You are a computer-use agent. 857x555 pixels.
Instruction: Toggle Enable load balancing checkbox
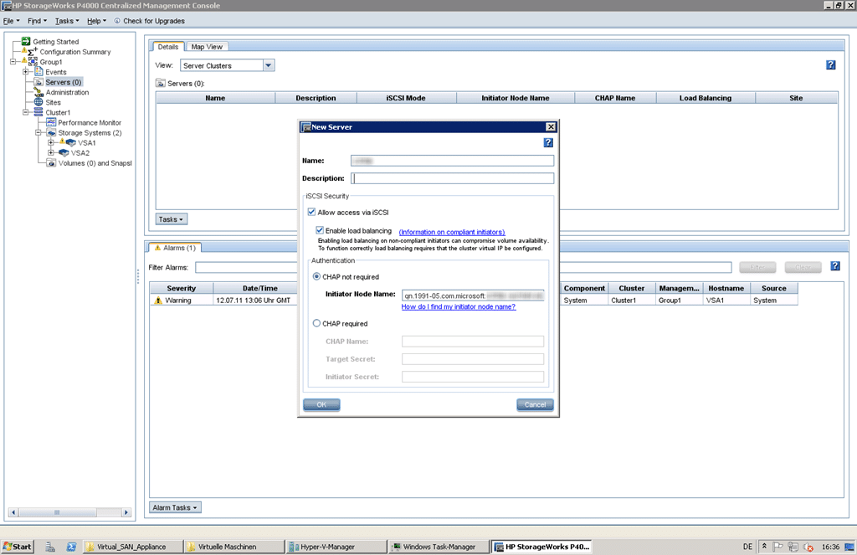click(320, 230)
